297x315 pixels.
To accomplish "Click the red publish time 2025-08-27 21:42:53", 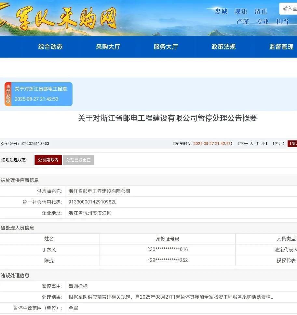I will 212,143.
